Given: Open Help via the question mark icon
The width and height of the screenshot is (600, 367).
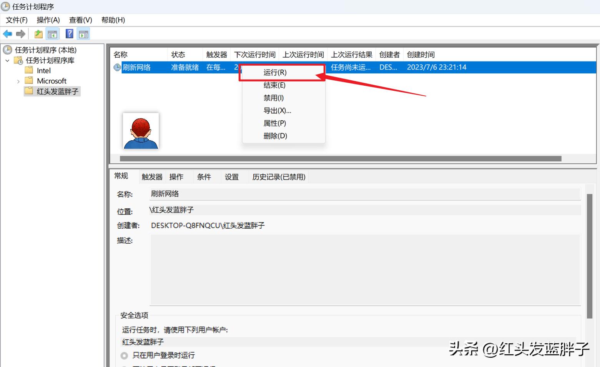Looking at the screenshot, I should [69, 34].
